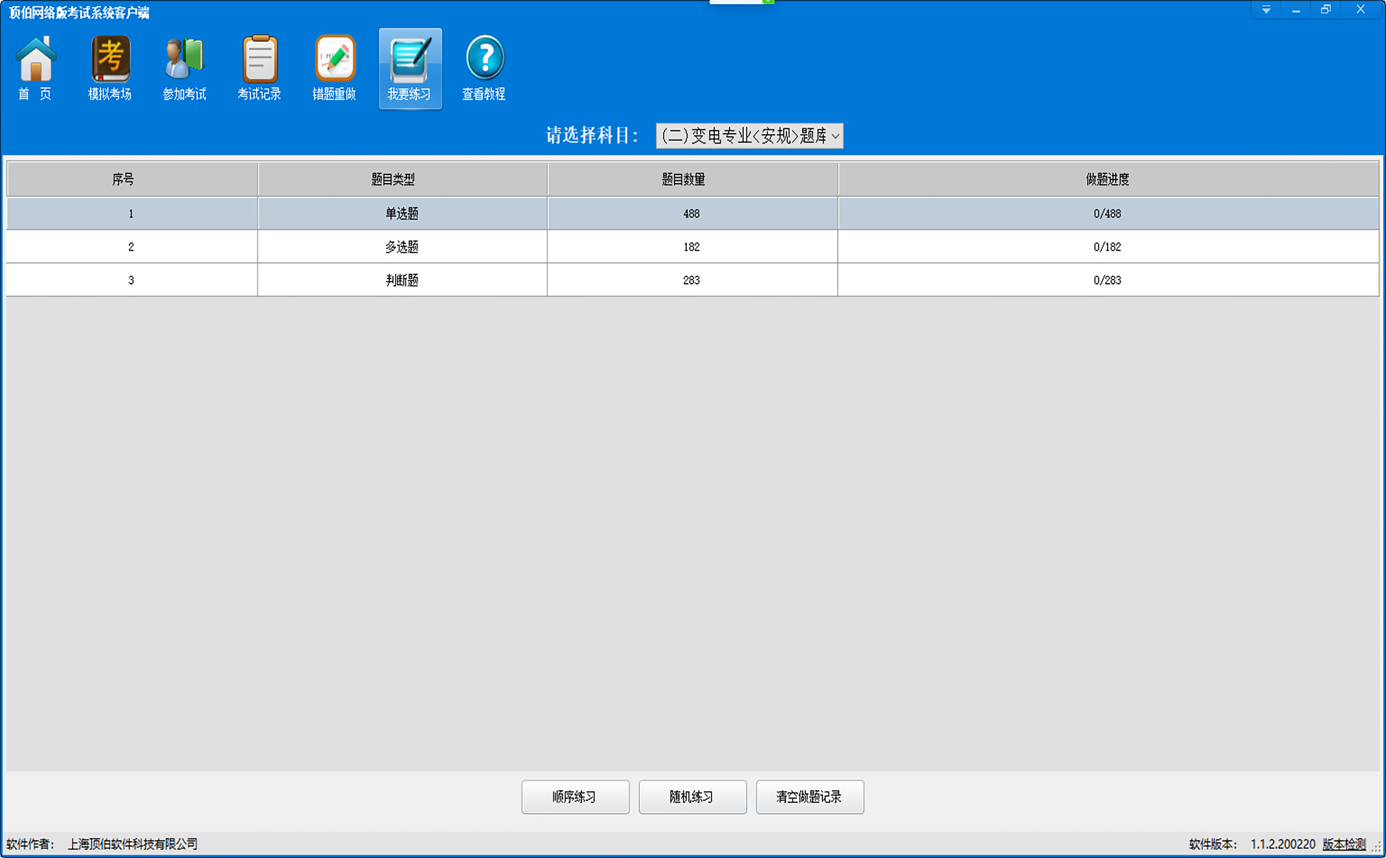
Task: Click the 题目类型 column header
Action: tap(393, 179)
